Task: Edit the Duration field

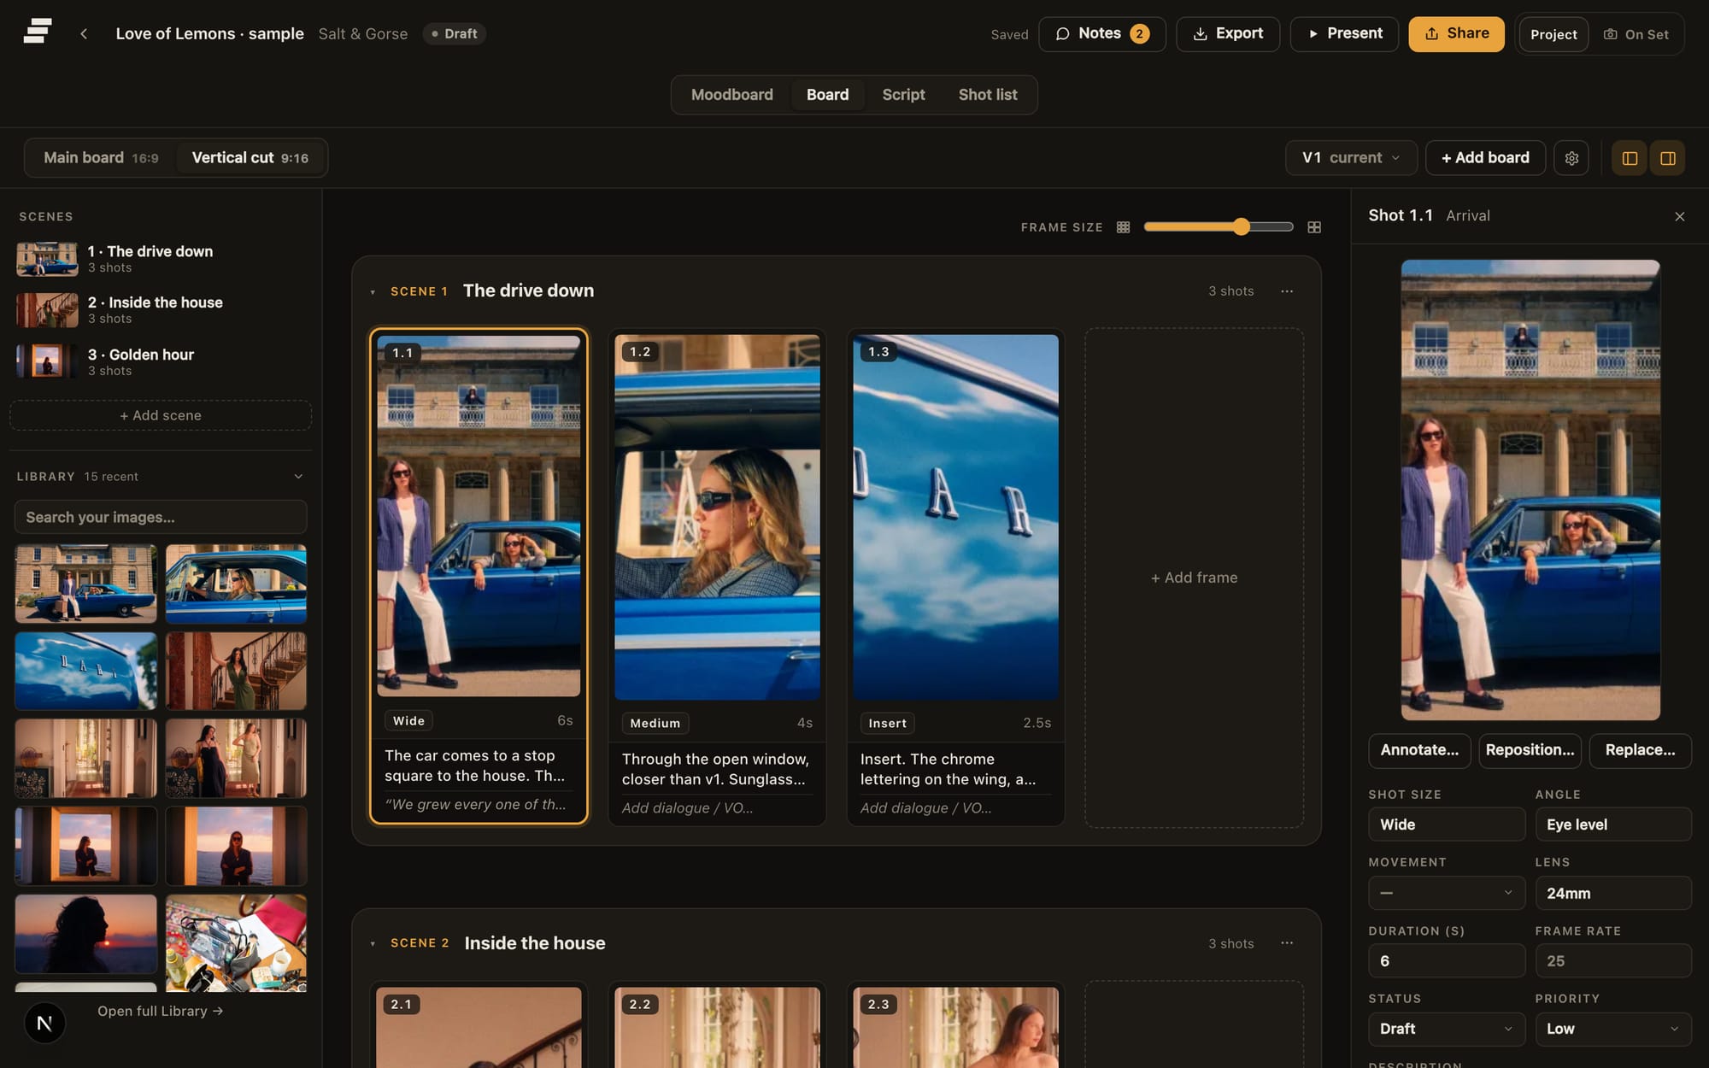Action: (x=1447, y=961)
